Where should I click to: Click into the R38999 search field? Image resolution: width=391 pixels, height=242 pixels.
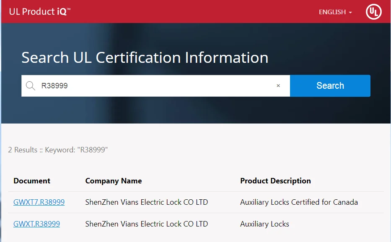point(155,86)
